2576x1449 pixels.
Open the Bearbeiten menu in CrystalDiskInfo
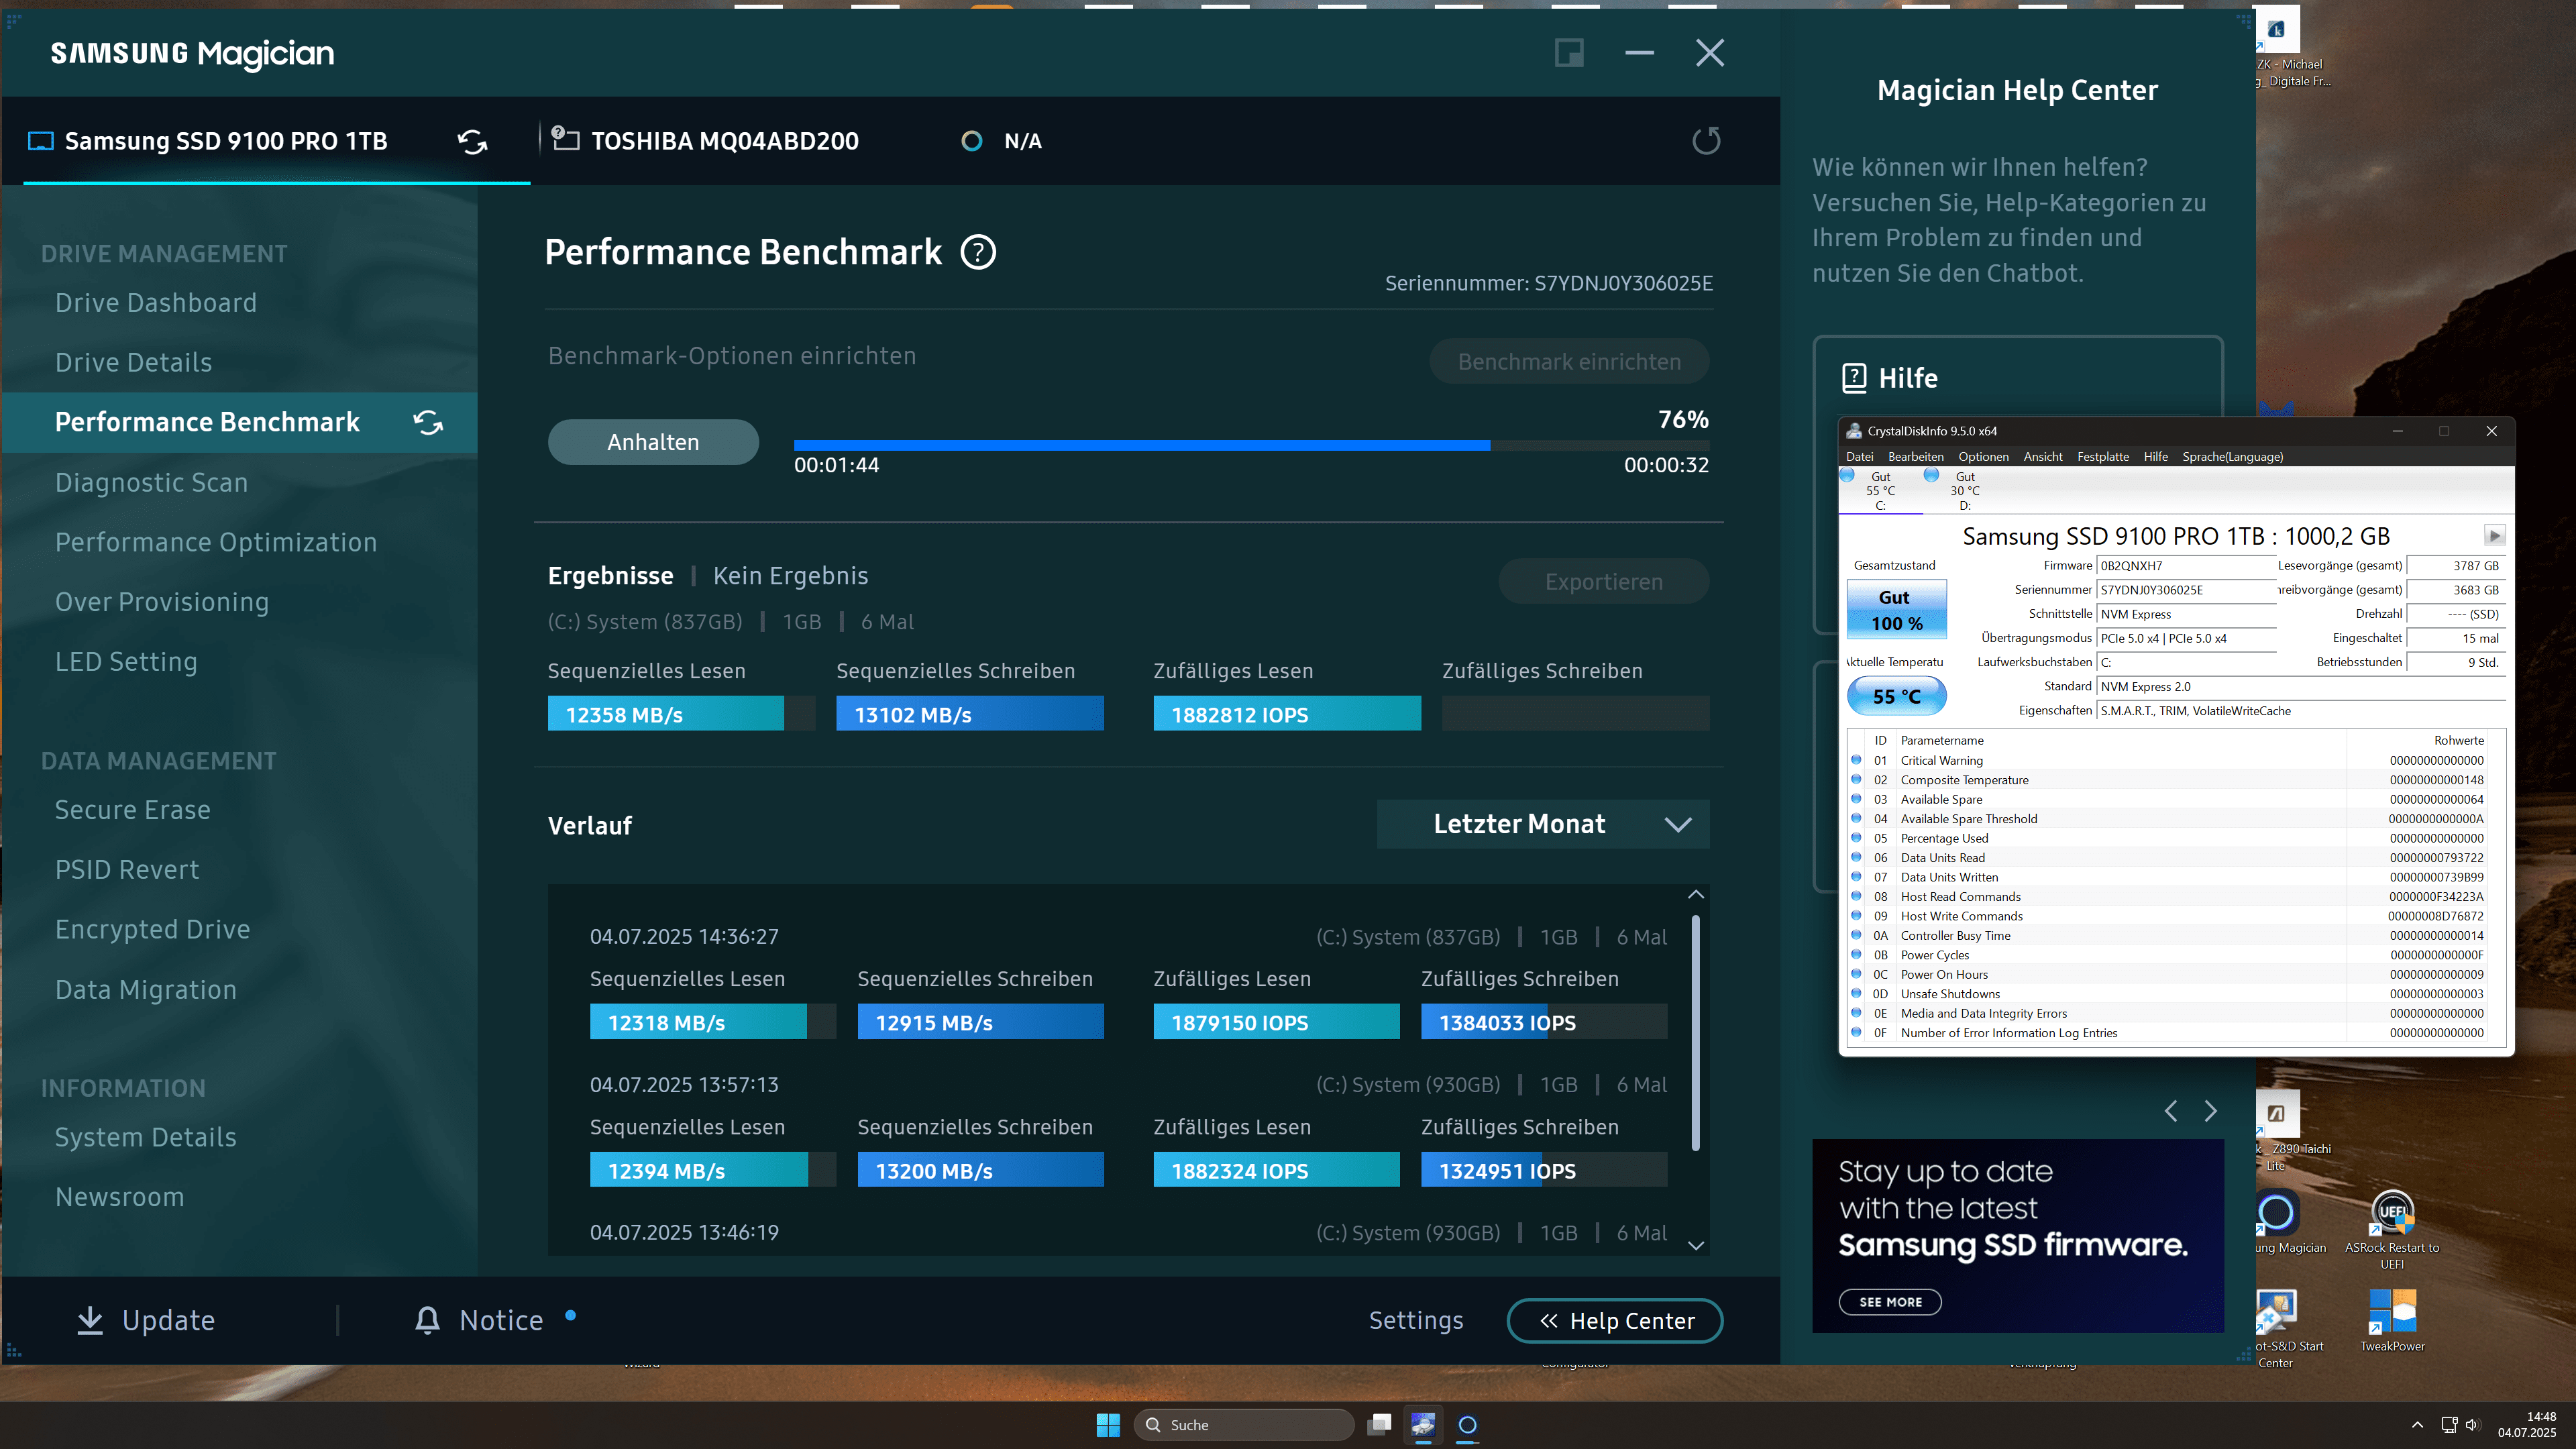tap(1916, 457)
